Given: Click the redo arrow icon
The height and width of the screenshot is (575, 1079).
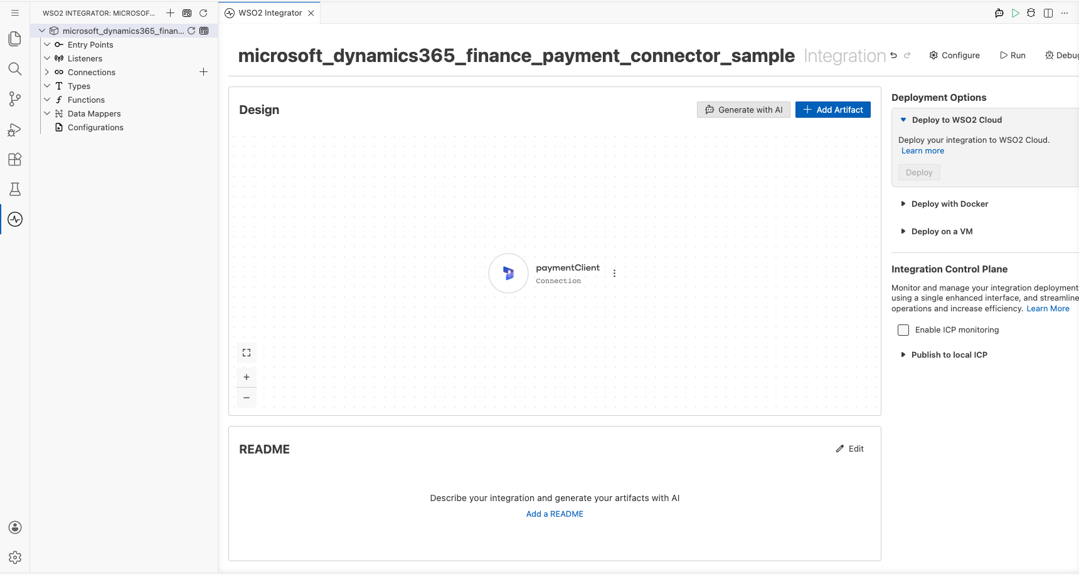Looking at the screenshot, I should [907, 55].
